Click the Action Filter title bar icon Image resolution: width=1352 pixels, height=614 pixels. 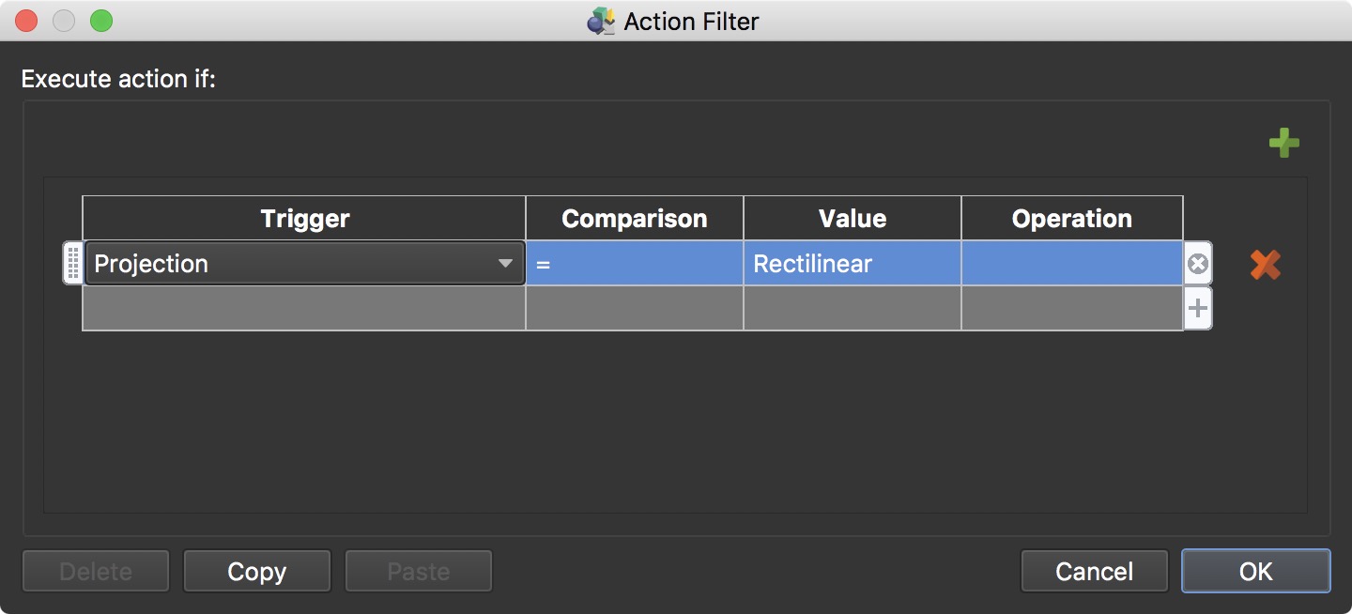[x=601, y=21]
